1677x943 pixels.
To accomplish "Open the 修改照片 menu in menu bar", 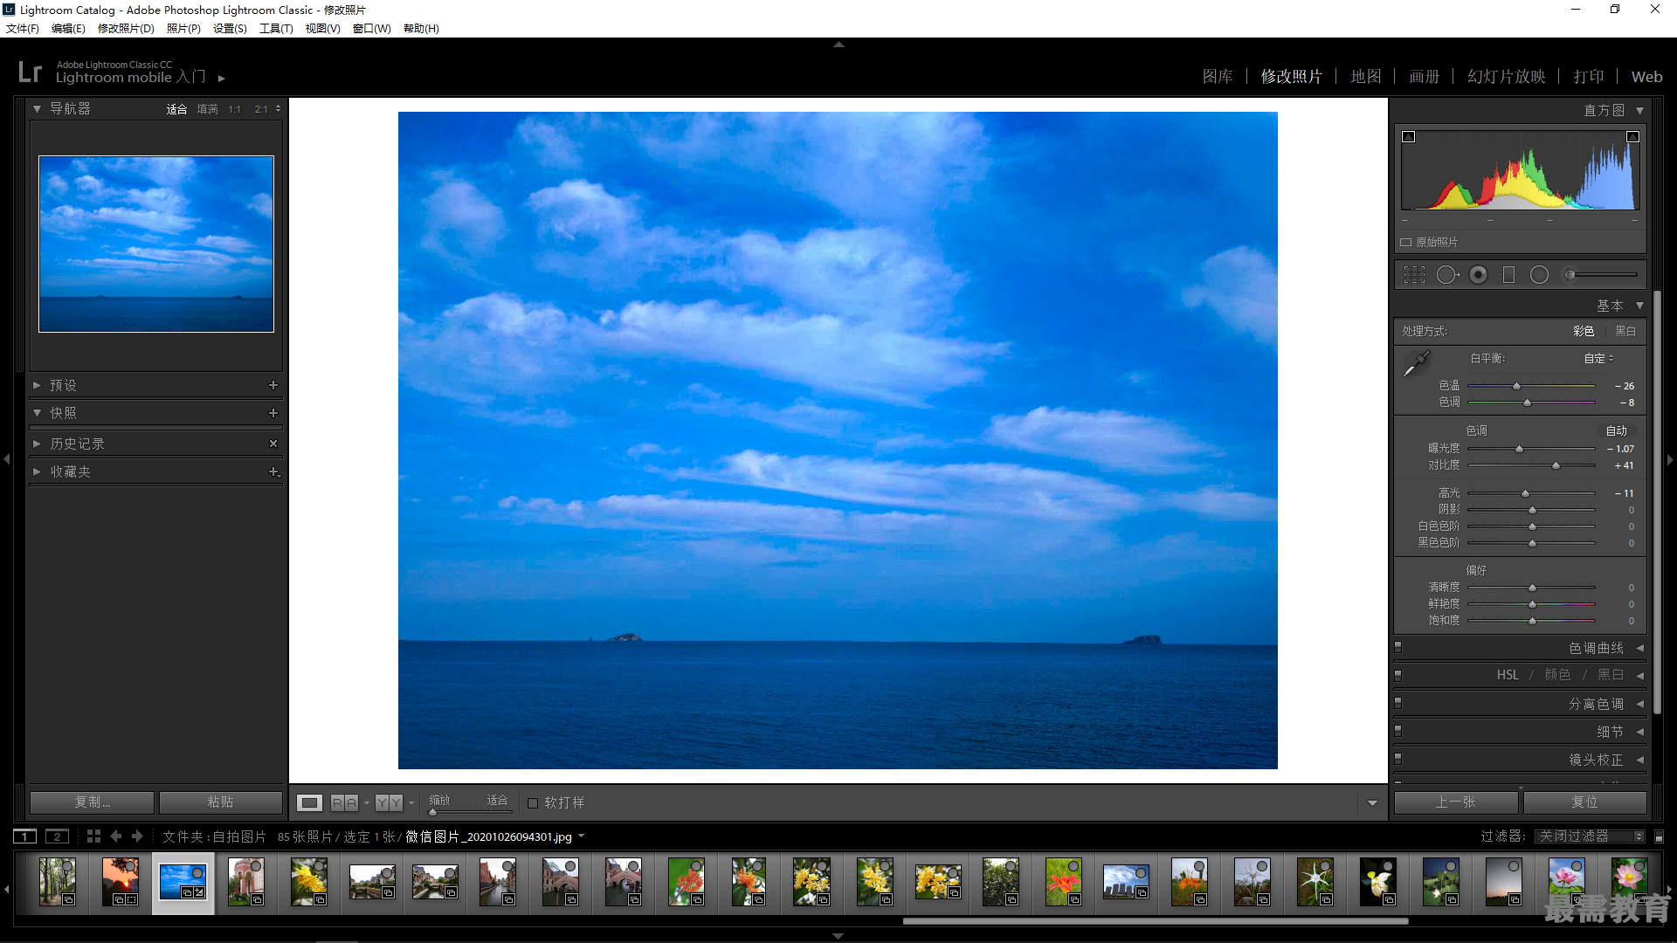I will tap(126, 29).
